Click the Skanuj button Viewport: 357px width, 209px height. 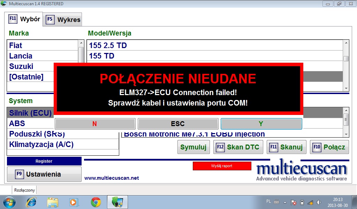pyautogui.click(x=287, y=147)
